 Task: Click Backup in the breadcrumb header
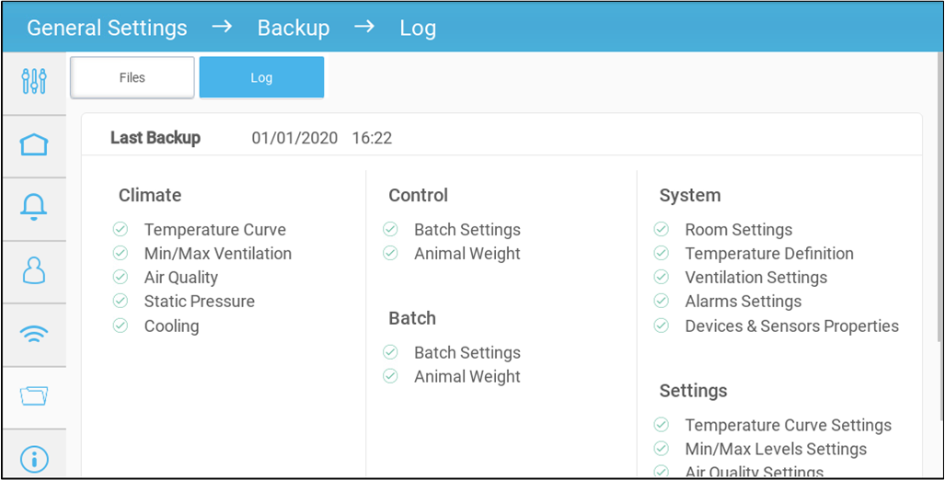coord(293,29)
